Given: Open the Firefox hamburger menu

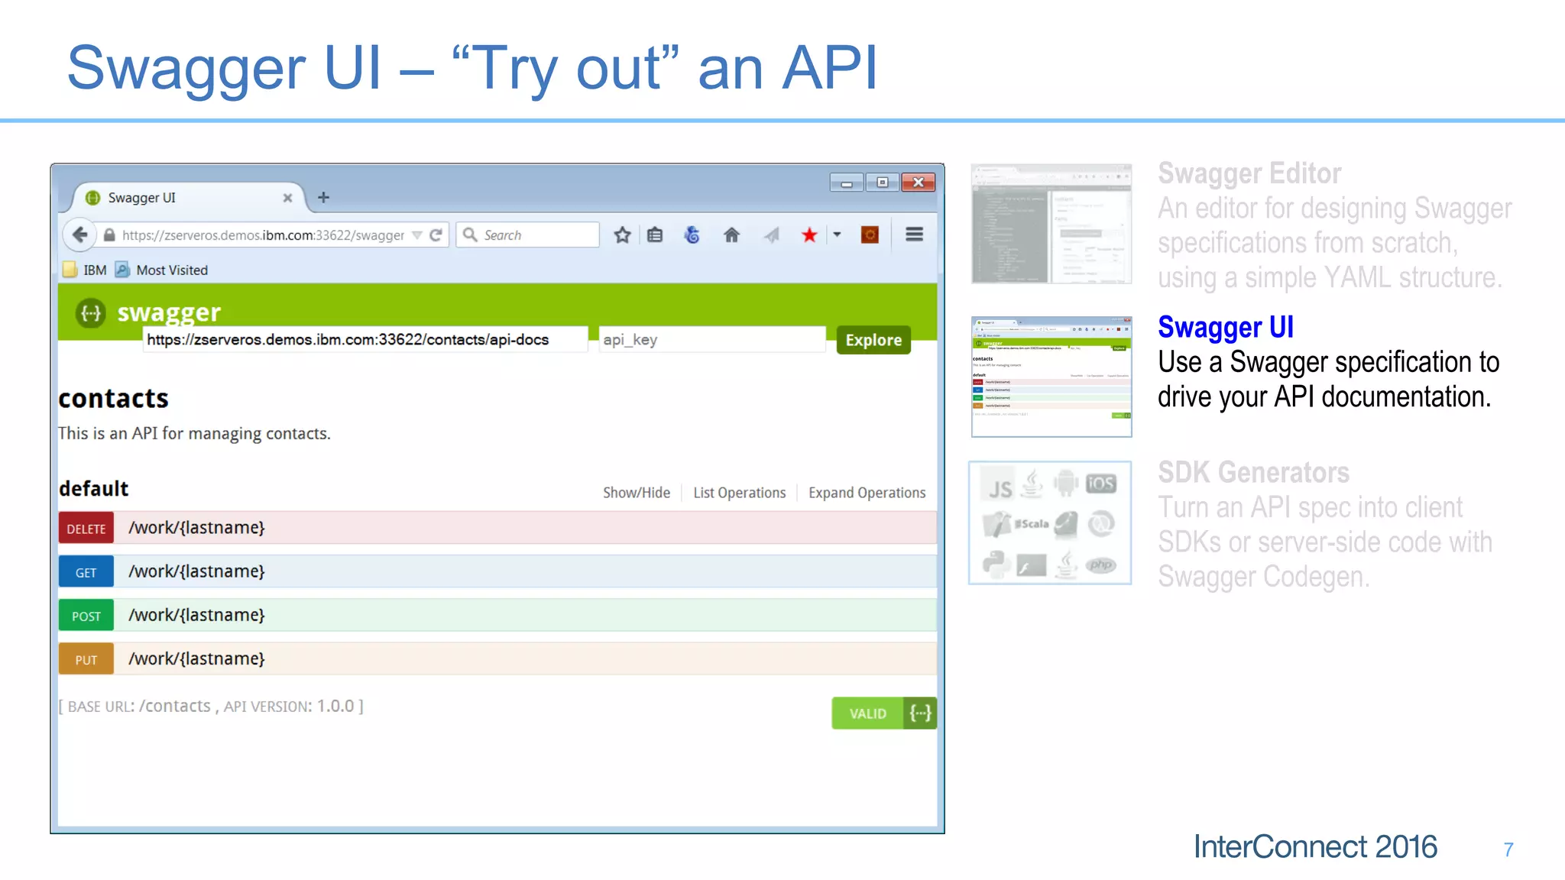Looking at the screenshot, I should [x=914, y=235].
